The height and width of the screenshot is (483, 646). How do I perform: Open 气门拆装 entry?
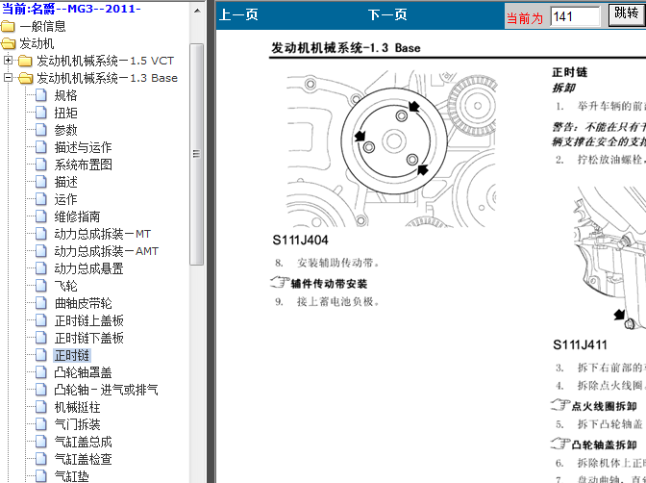click(x=77, y=424)
